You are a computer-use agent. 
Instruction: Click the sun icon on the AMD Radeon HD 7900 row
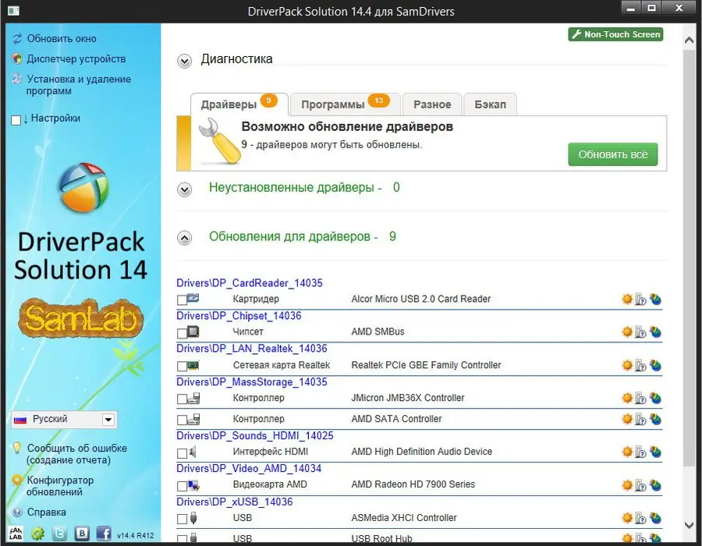point(627,484)
